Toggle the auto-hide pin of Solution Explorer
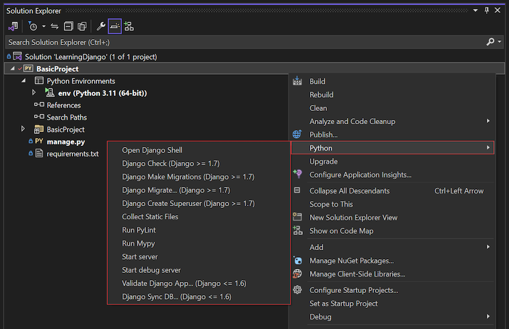Viewport: 509px width, 329px height. tap(487, 11)
